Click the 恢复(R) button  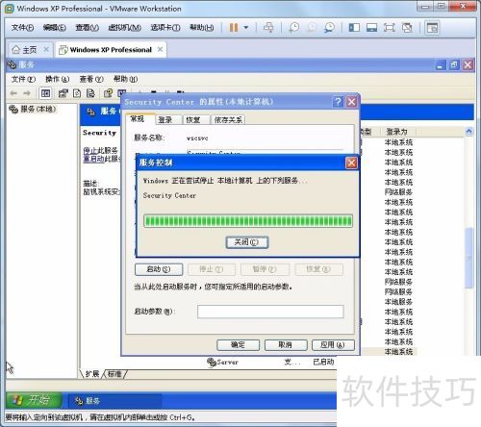point(318,269)
